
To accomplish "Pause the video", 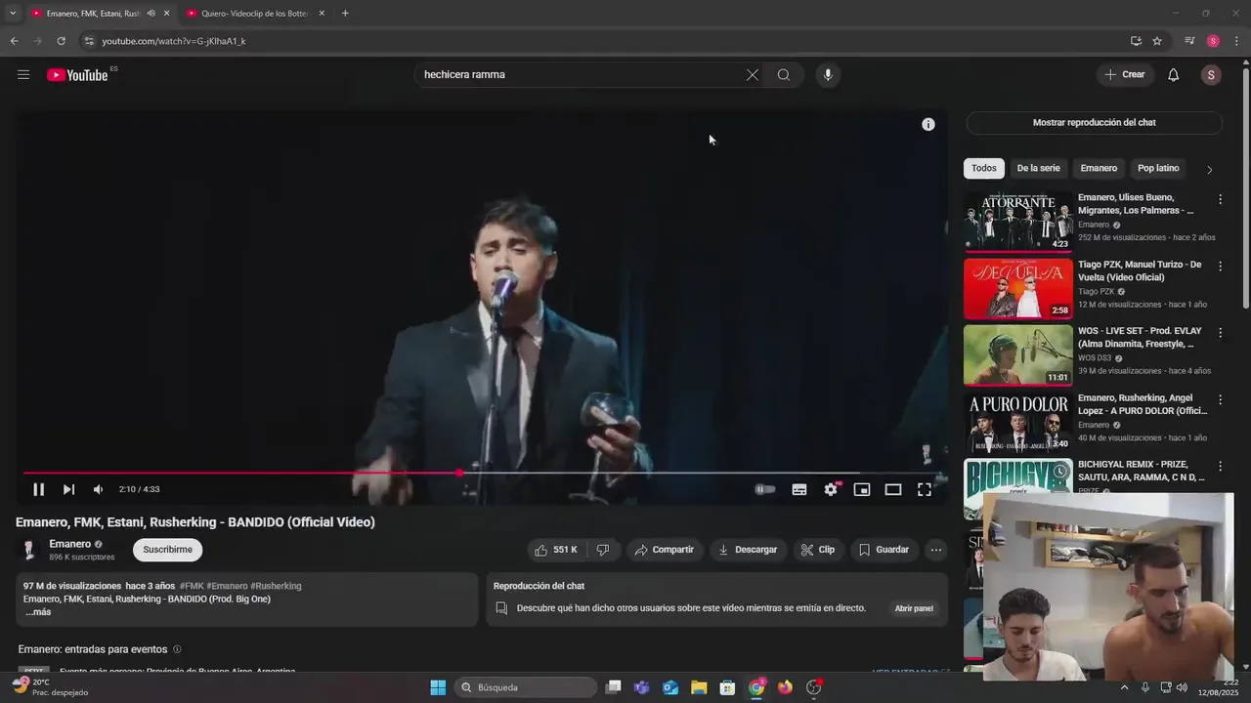I will click(39, 489).
